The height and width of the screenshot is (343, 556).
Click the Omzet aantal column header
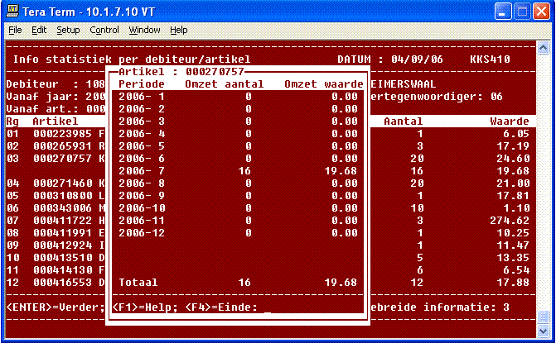click(224, 84)
